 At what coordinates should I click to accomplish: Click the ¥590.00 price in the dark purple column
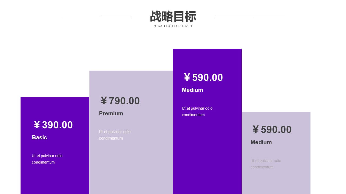[x=203, y=78]
